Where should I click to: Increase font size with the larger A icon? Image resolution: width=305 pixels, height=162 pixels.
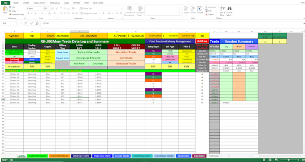click(53, 8)
